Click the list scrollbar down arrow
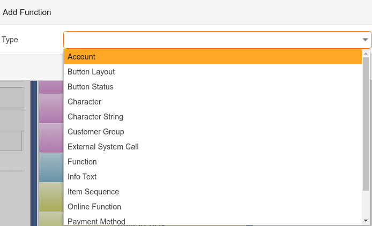This screenshot has height=226, width=372. pyautogui.click(x=366, y=221)
